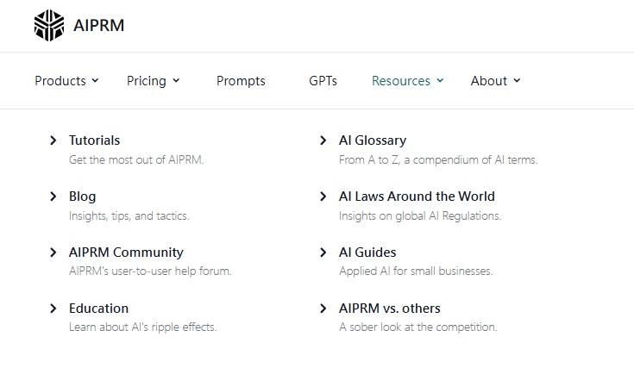Visit the AIPRM Community forum link
Viewport: 634px width, 368px height.
pyautogui.click(x=126, y=252)
